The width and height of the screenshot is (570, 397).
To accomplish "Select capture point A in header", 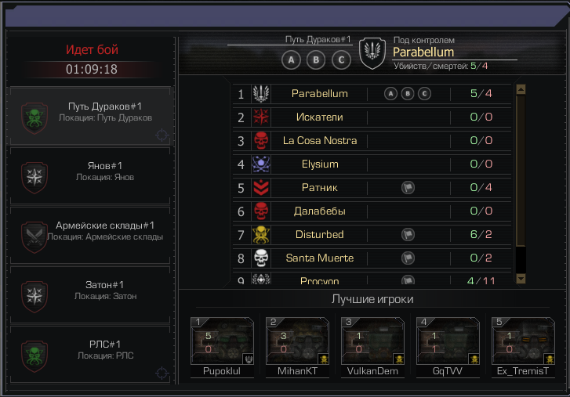I will pos(291,60).
